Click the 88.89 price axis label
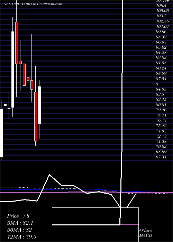This screenshot has width=173, height=242. 162,73
